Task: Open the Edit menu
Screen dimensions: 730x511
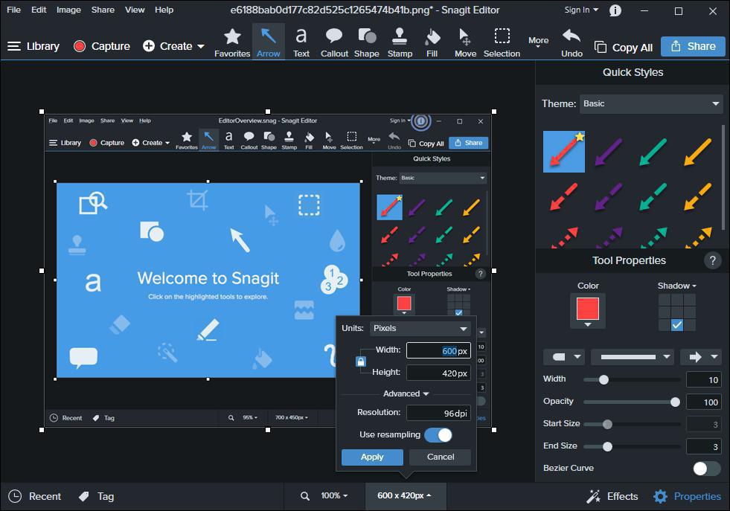Action: click(x=39, y=10)
